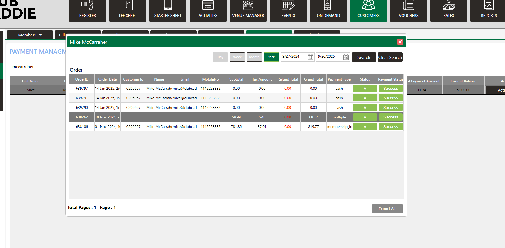Export all orders with Export All
The height and width of the screenshot is (248, 505).
(387, 209)
